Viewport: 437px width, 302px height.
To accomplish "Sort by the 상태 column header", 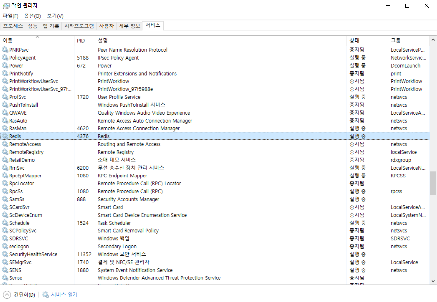I will 367,40.
